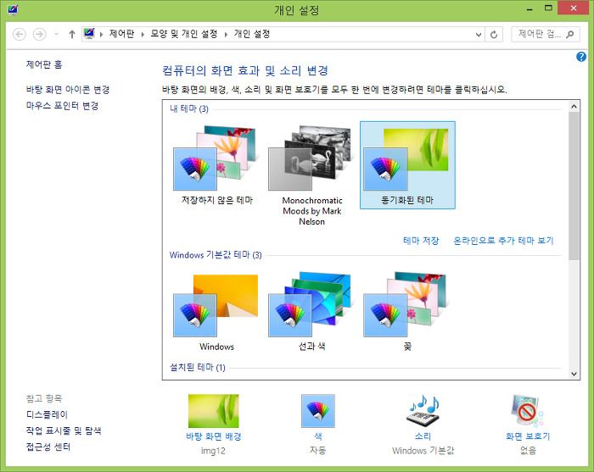Open 소리 sound scheme settings
The height and width of the screenshot is (472, 594).
click(423, 425)
